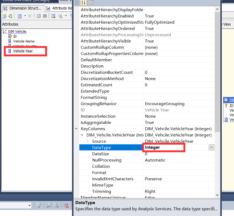Switch properties to Categorized view icon
The image size is (234, 216).
pyautogui.click(x=77, y=2)
